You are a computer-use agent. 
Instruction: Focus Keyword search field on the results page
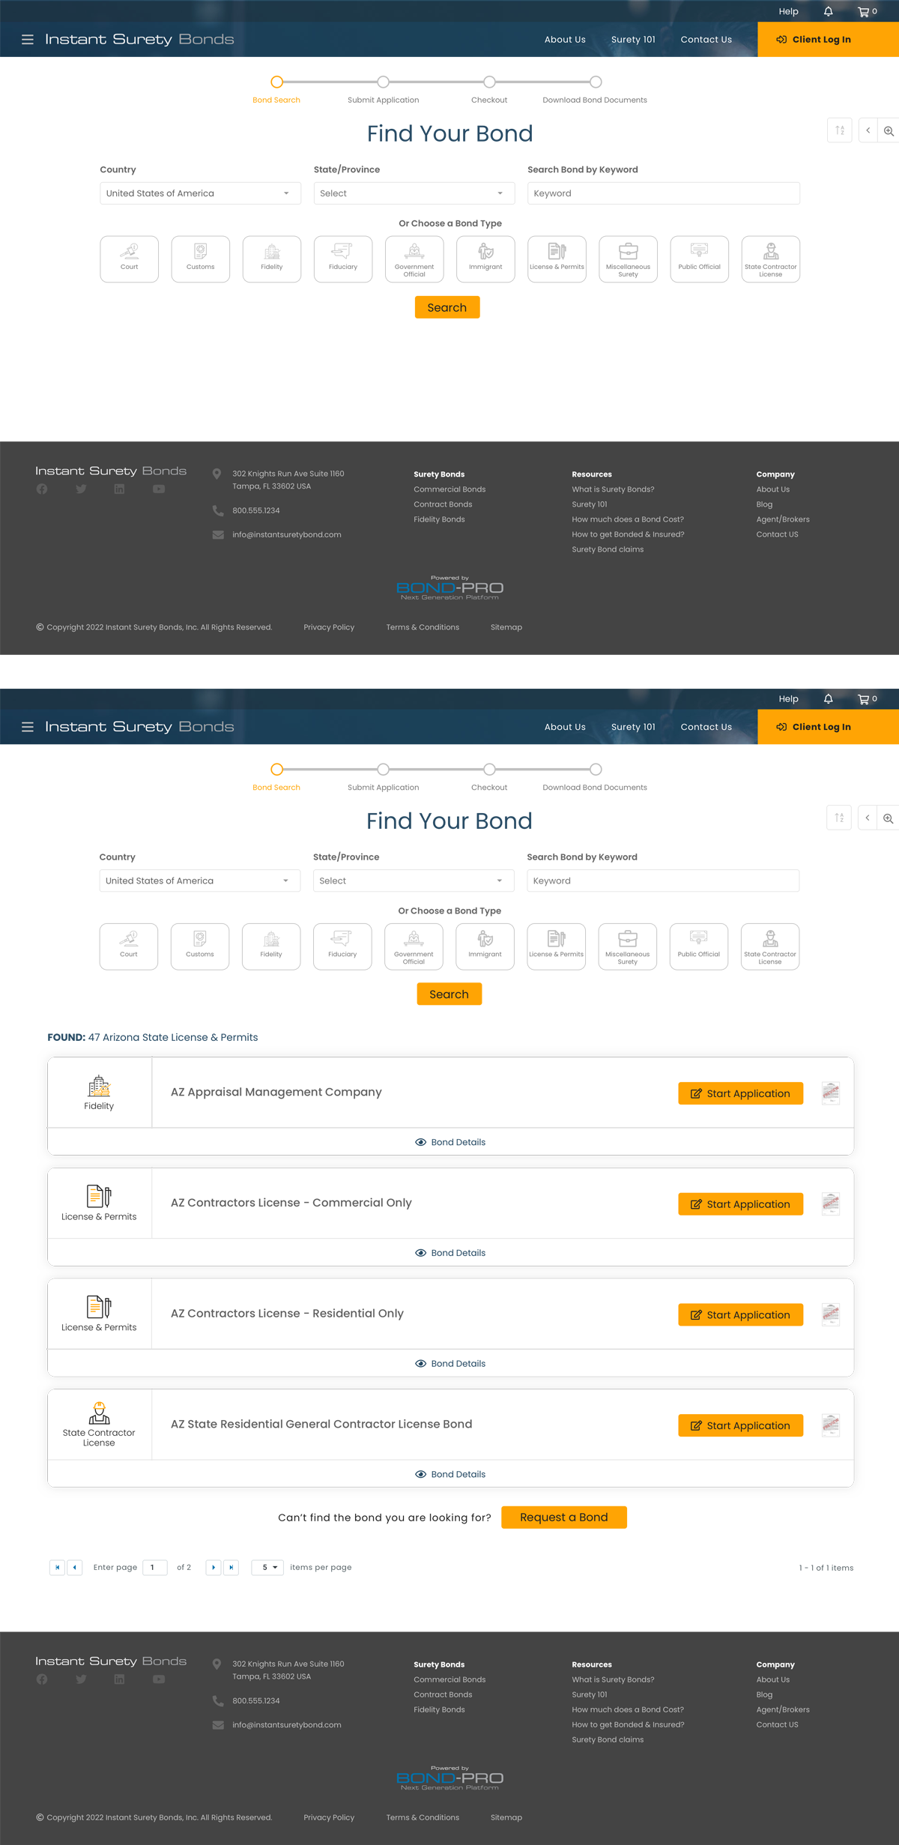click(663, 881)
